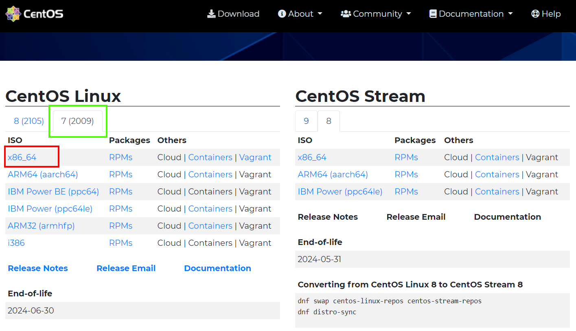This screenshot has width=576, height=331.
Task: Click the Help lifebuoy icon
Action: click(535, 14)
